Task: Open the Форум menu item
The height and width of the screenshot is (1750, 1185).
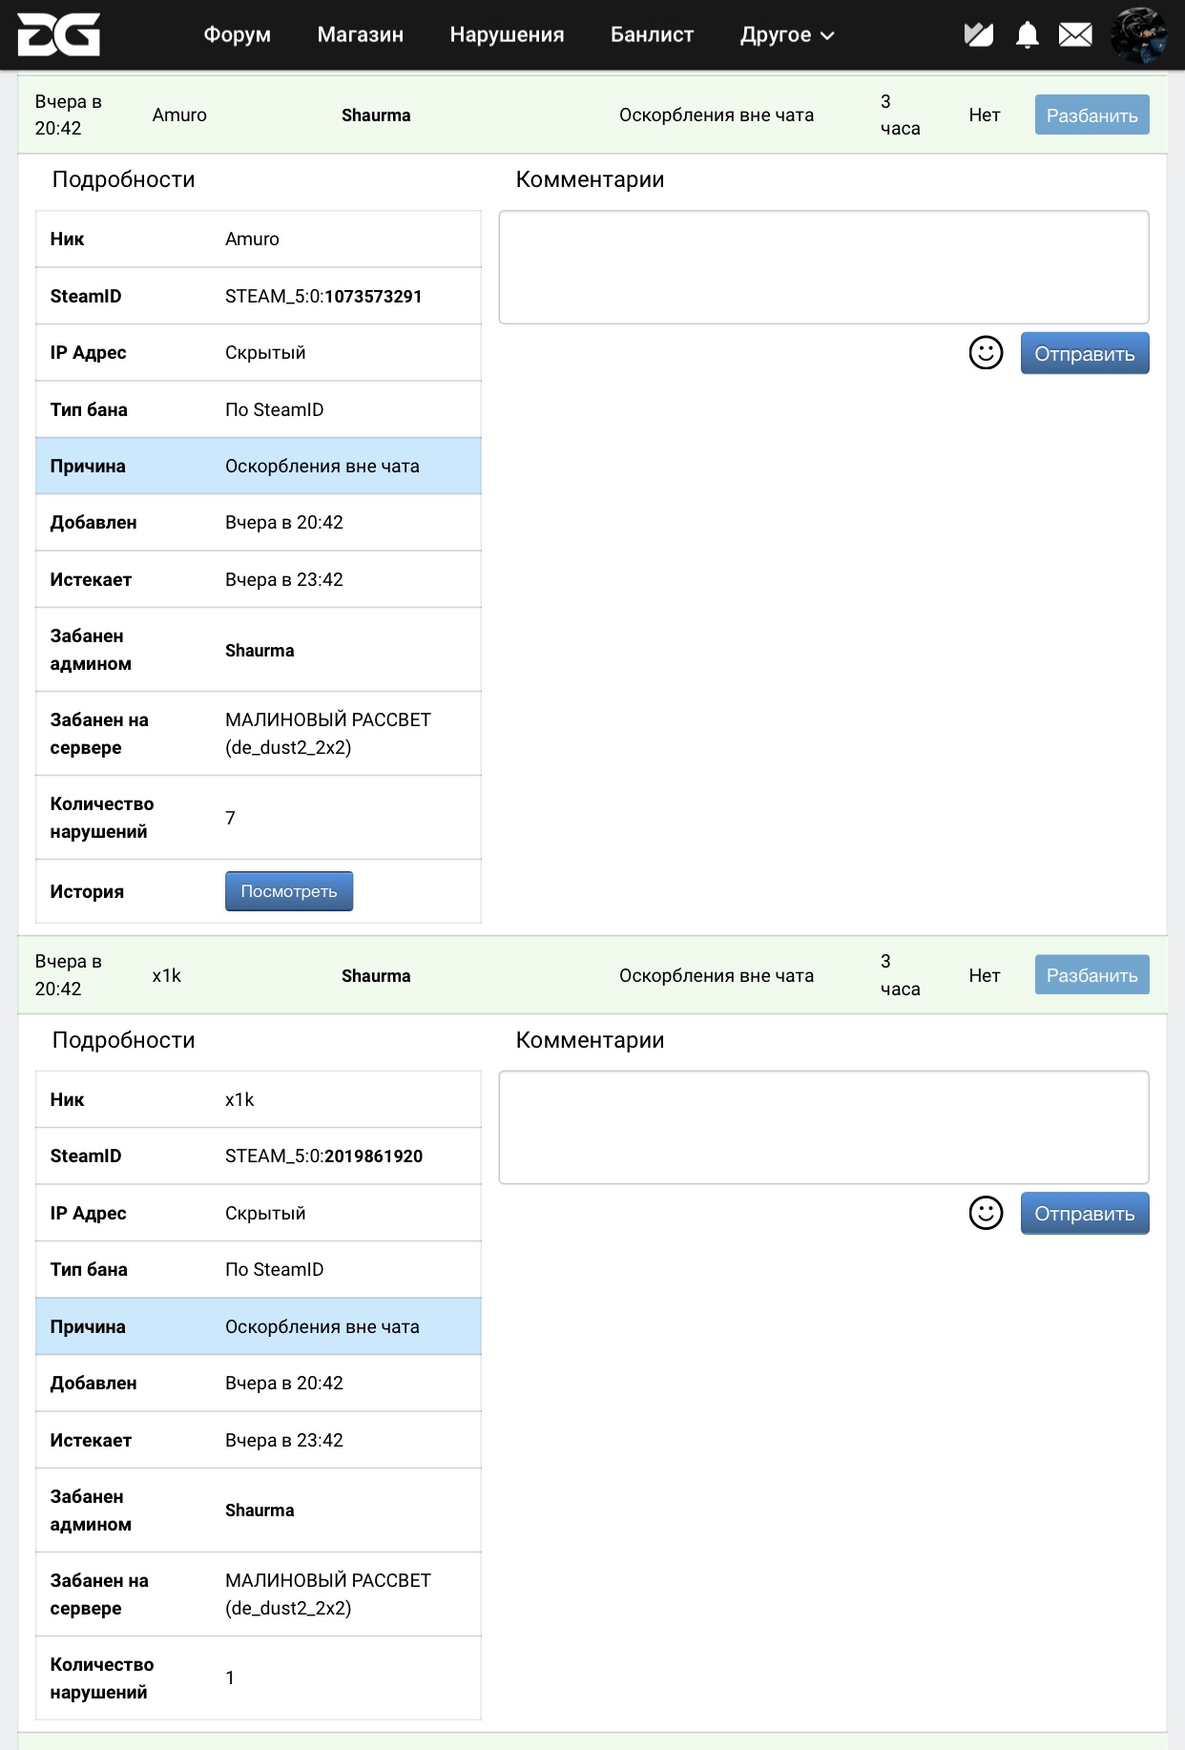Action: tap(237, 35)
